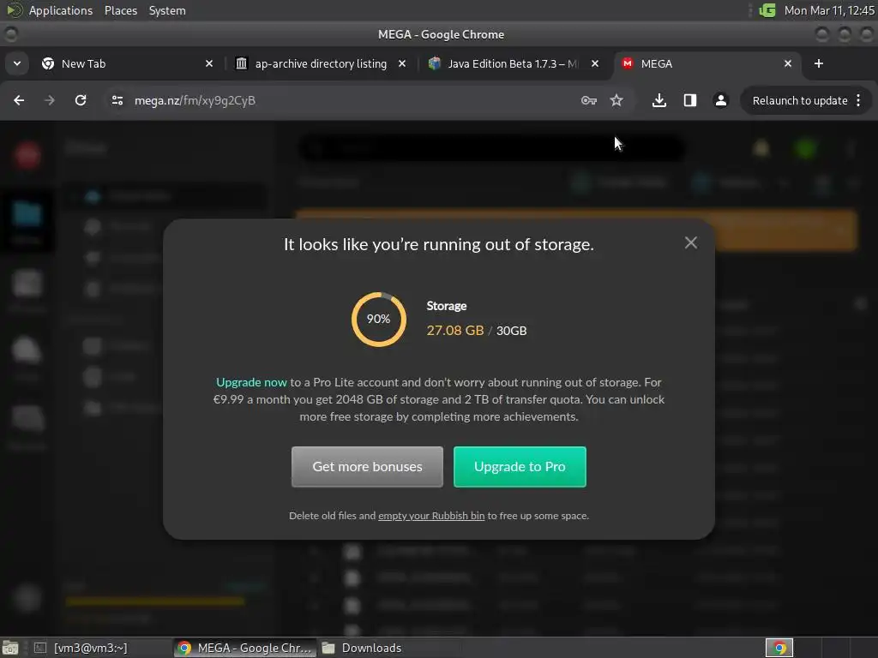Close the MEGA tab
Viewport: 878px width, 658px height.
[x=788, y=63]
